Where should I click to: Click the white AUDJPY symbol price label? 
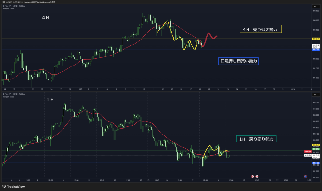coord(308,155)
